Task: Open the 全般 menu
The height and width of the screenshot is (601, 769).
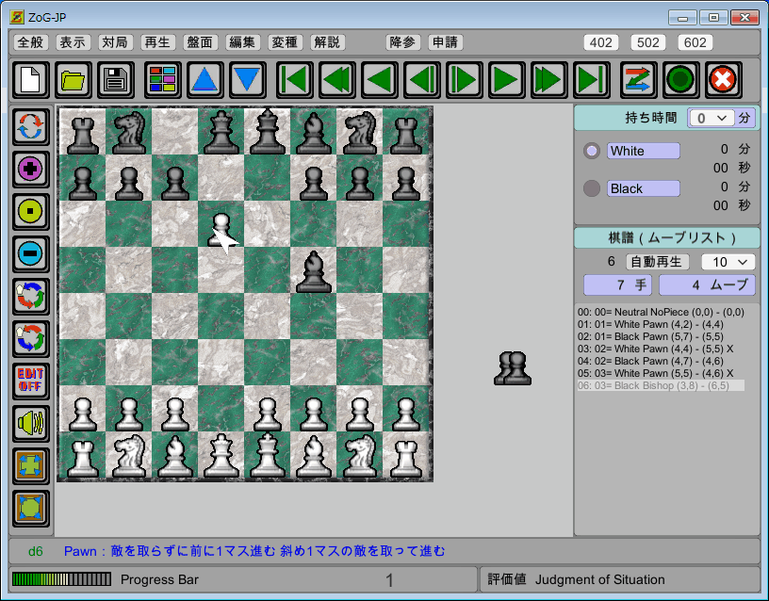Action: click(31, 42)
